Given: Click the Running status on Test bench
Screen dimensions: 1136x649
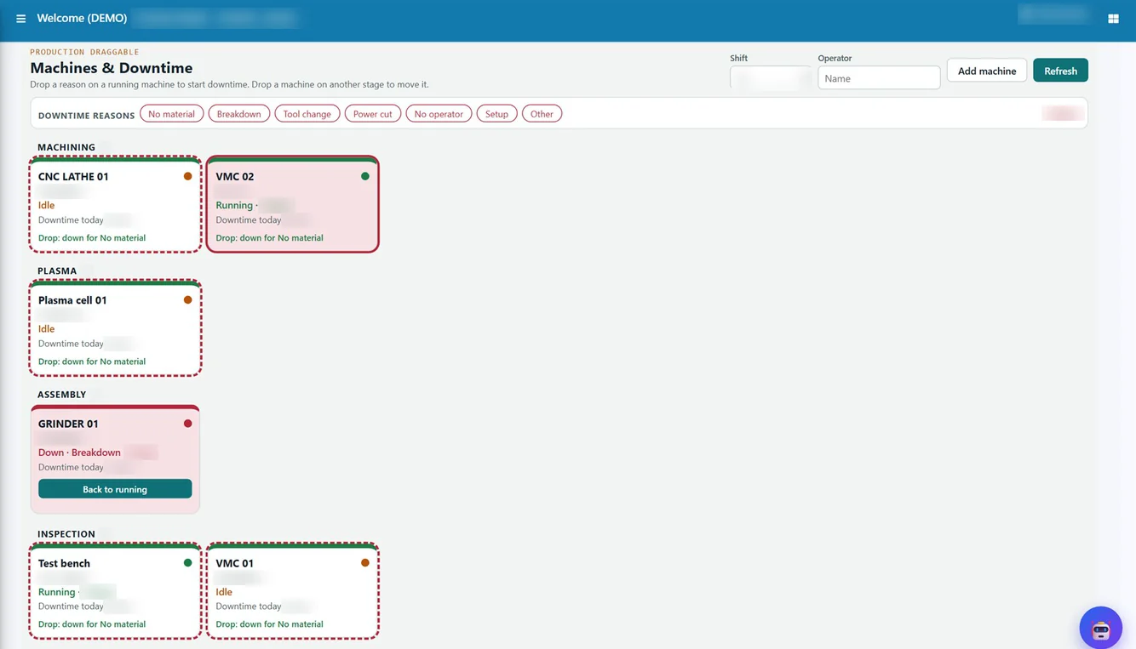Looking at the screenshot, I should coord(56,592).
